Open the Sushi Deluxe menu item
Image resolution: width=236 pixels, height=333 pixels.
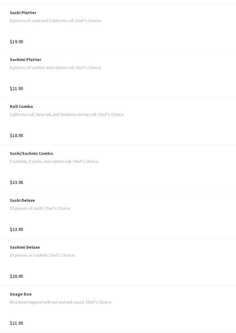click(22, 200)
